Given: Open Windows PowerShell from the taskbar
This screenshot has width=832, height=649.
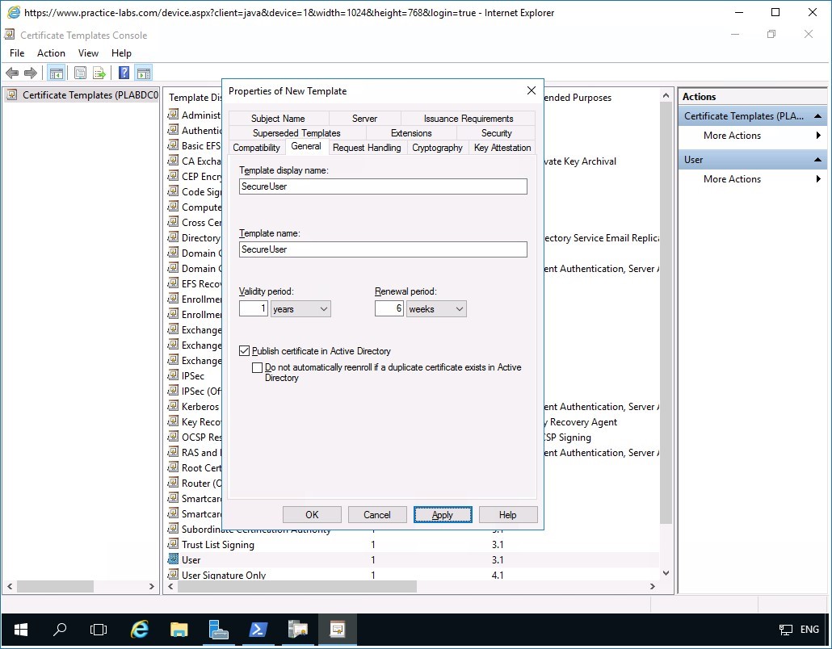Looking at the screenshot, I should [258, 629].
